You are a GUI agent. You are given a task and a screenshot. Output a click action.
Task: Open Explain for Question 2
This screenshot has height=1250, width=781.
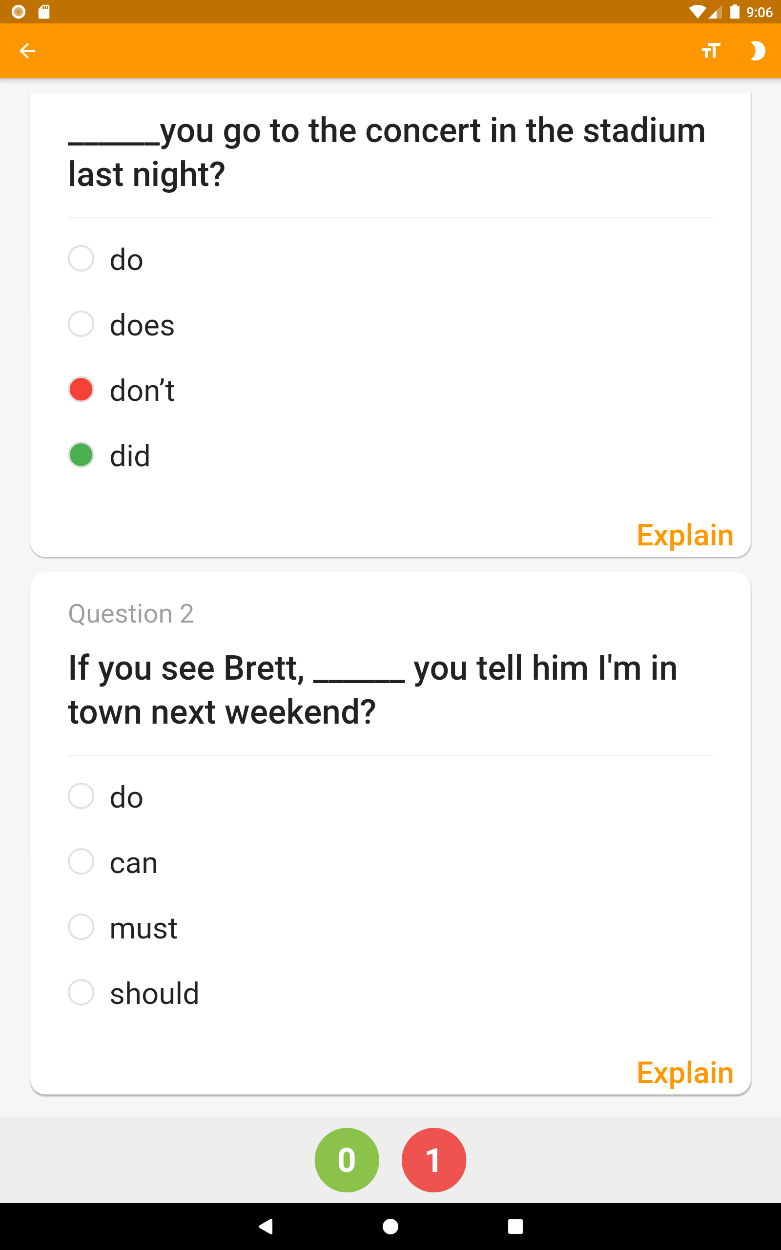(685, 1073)
